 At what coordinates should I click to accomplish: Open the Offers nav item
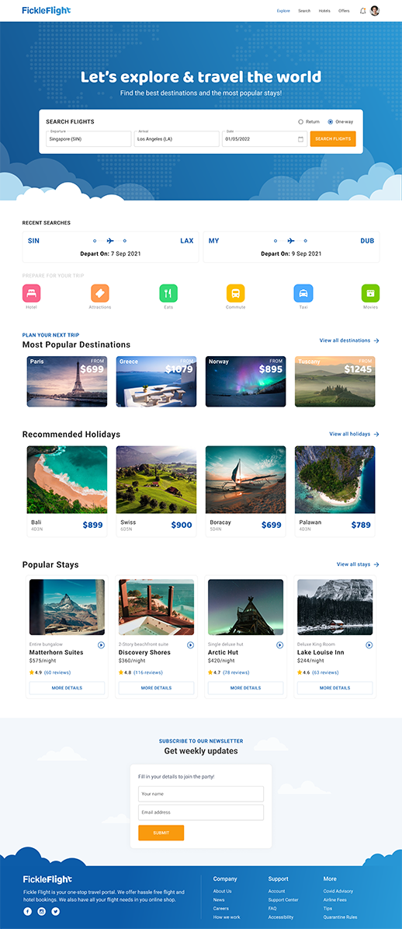pos(344,11)
